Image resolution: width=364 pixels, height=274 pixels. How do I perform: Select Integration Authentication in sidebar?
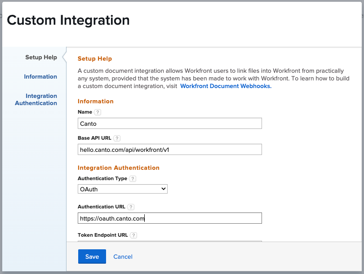36,100
